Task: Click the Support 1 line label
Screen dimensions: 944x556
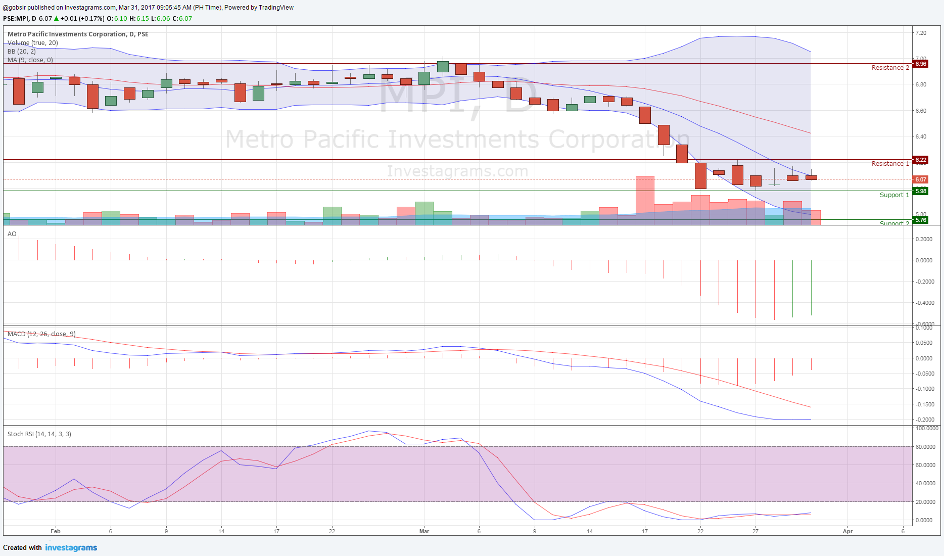Action: (894, 195)
